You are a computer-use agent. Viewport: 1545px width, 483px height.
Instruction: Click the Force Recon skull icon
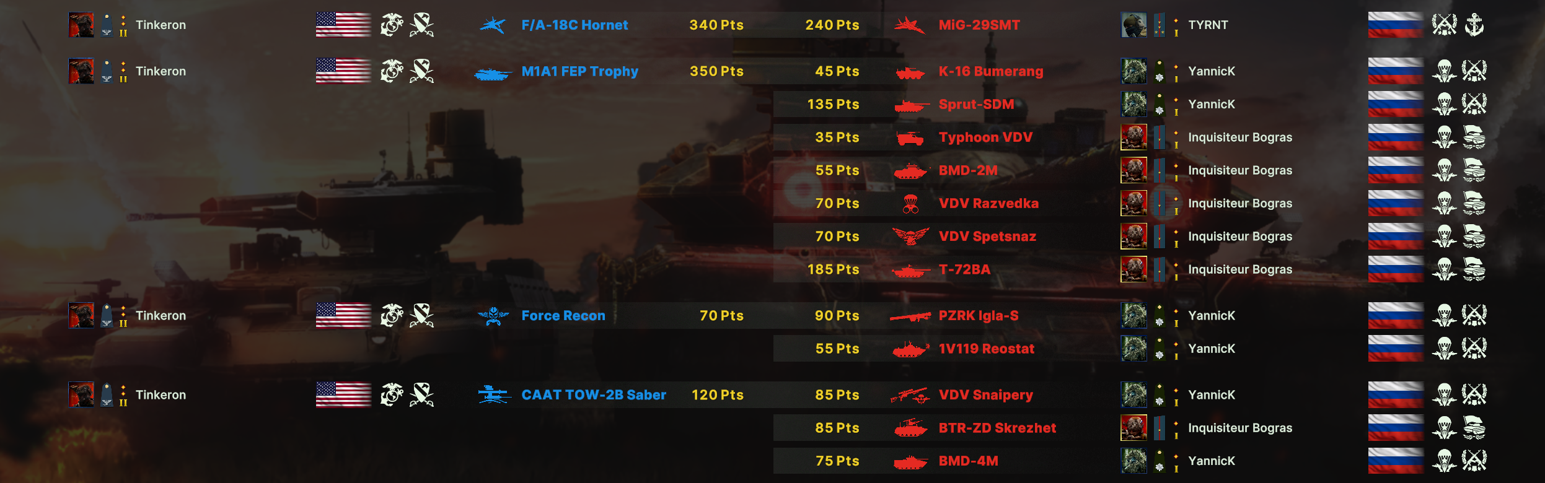[x=493, y=316]
